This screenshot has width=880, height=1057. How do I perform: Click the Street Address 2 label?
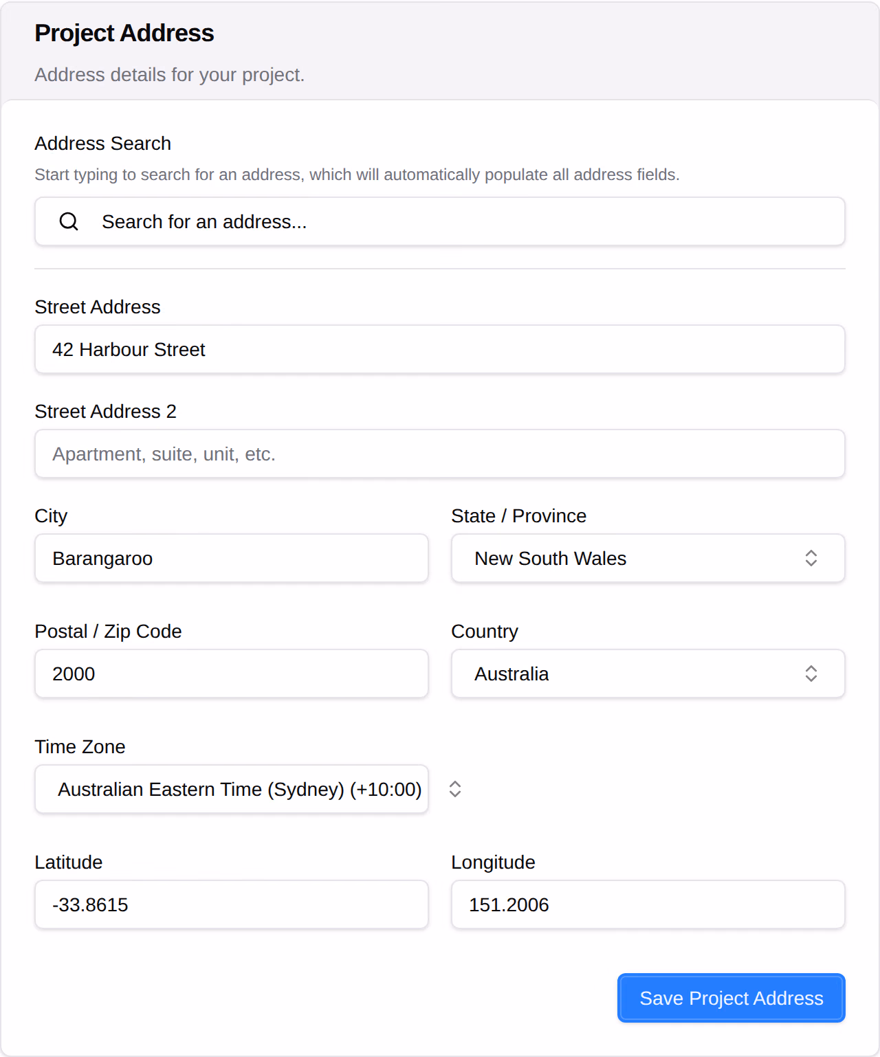[106, 411]
